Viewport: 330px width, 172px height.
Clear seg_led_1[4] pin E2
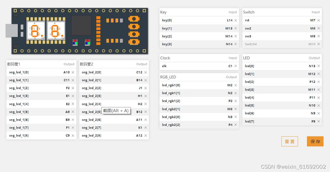click(x=73, y=104)
